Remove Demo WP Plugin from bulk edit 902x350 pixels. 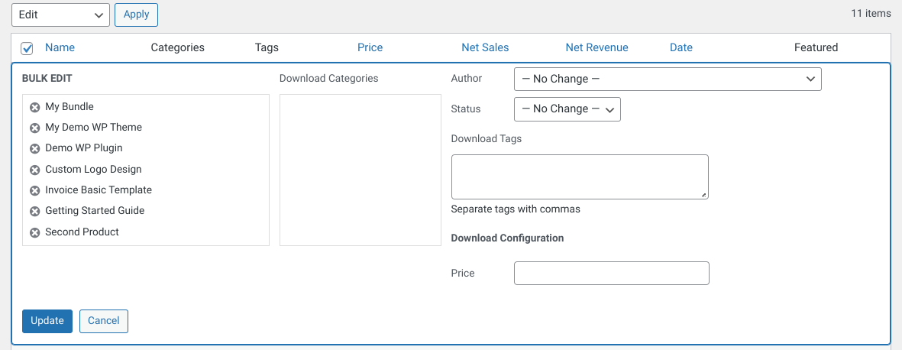click(x=34, y=148)
